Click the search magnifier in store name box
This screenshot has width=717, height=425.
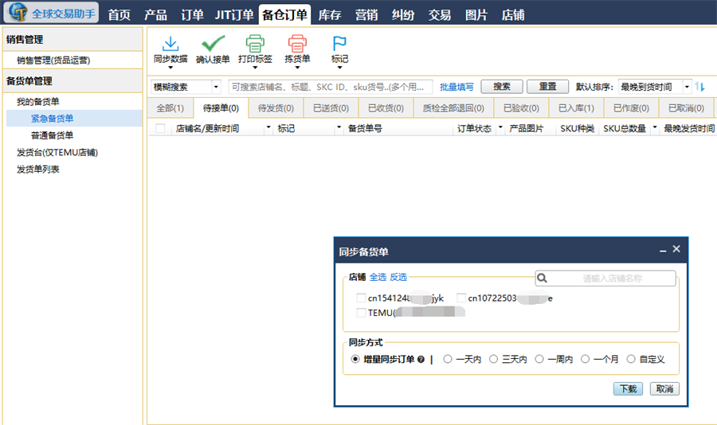pyautogui.click(x=542, y=278)
